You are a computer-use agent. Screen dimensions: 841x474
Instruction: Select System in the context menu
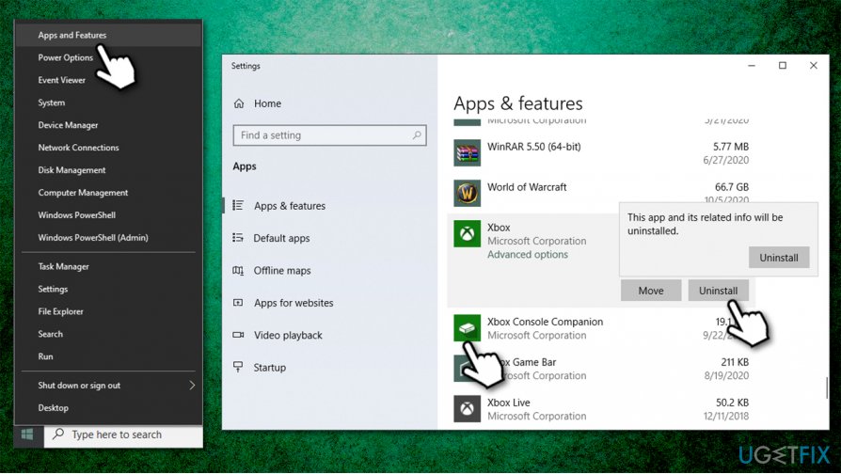click(x=52, y=103)
